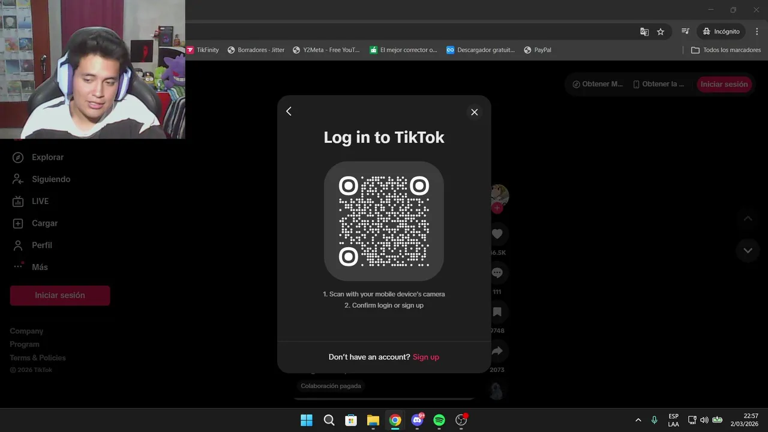Close the Log in to TikTok dialog

click(x=475, y=112)
